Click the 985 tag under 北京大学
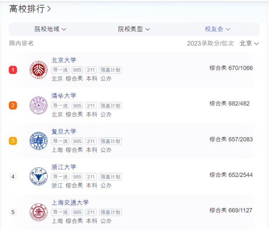 point(77,70)
